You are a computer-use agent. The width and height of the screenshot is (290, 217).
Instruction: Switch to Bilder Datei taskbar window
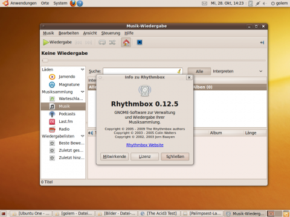pos(117,213)
